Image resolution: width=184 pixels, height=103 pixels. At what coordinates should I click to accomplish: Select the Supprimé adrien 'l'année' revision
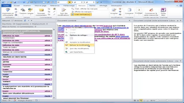point(27,66)
